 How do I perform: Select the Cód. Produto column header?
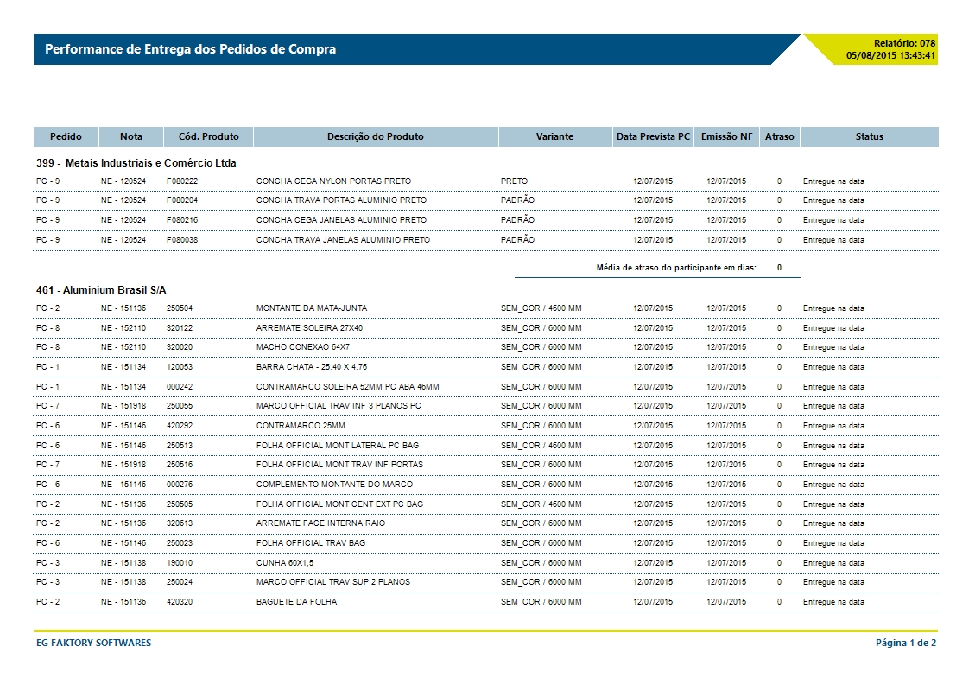208,136
